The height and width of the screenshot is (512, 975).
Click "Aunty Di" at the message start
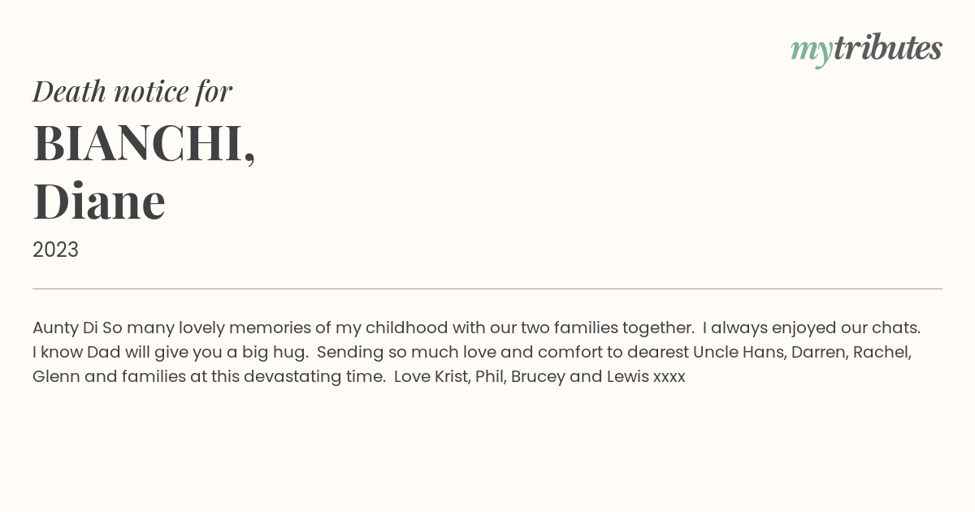pyautogui.click(x=65, y=328)
